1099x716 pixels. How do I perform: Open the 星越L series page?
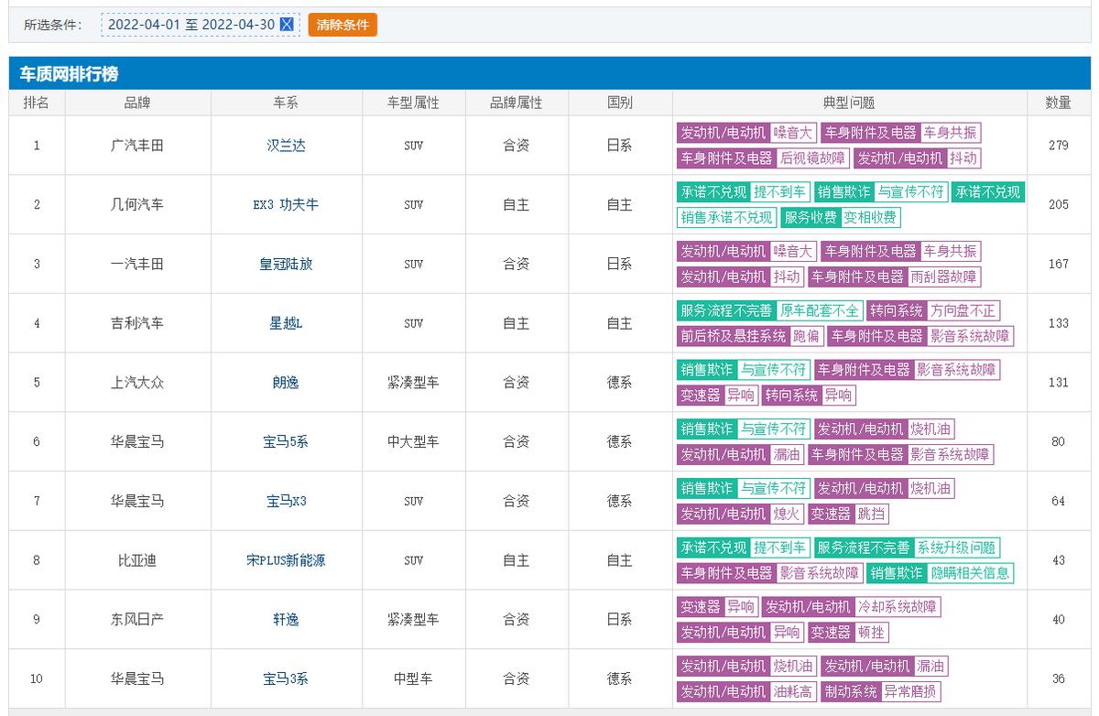[286, 324]
